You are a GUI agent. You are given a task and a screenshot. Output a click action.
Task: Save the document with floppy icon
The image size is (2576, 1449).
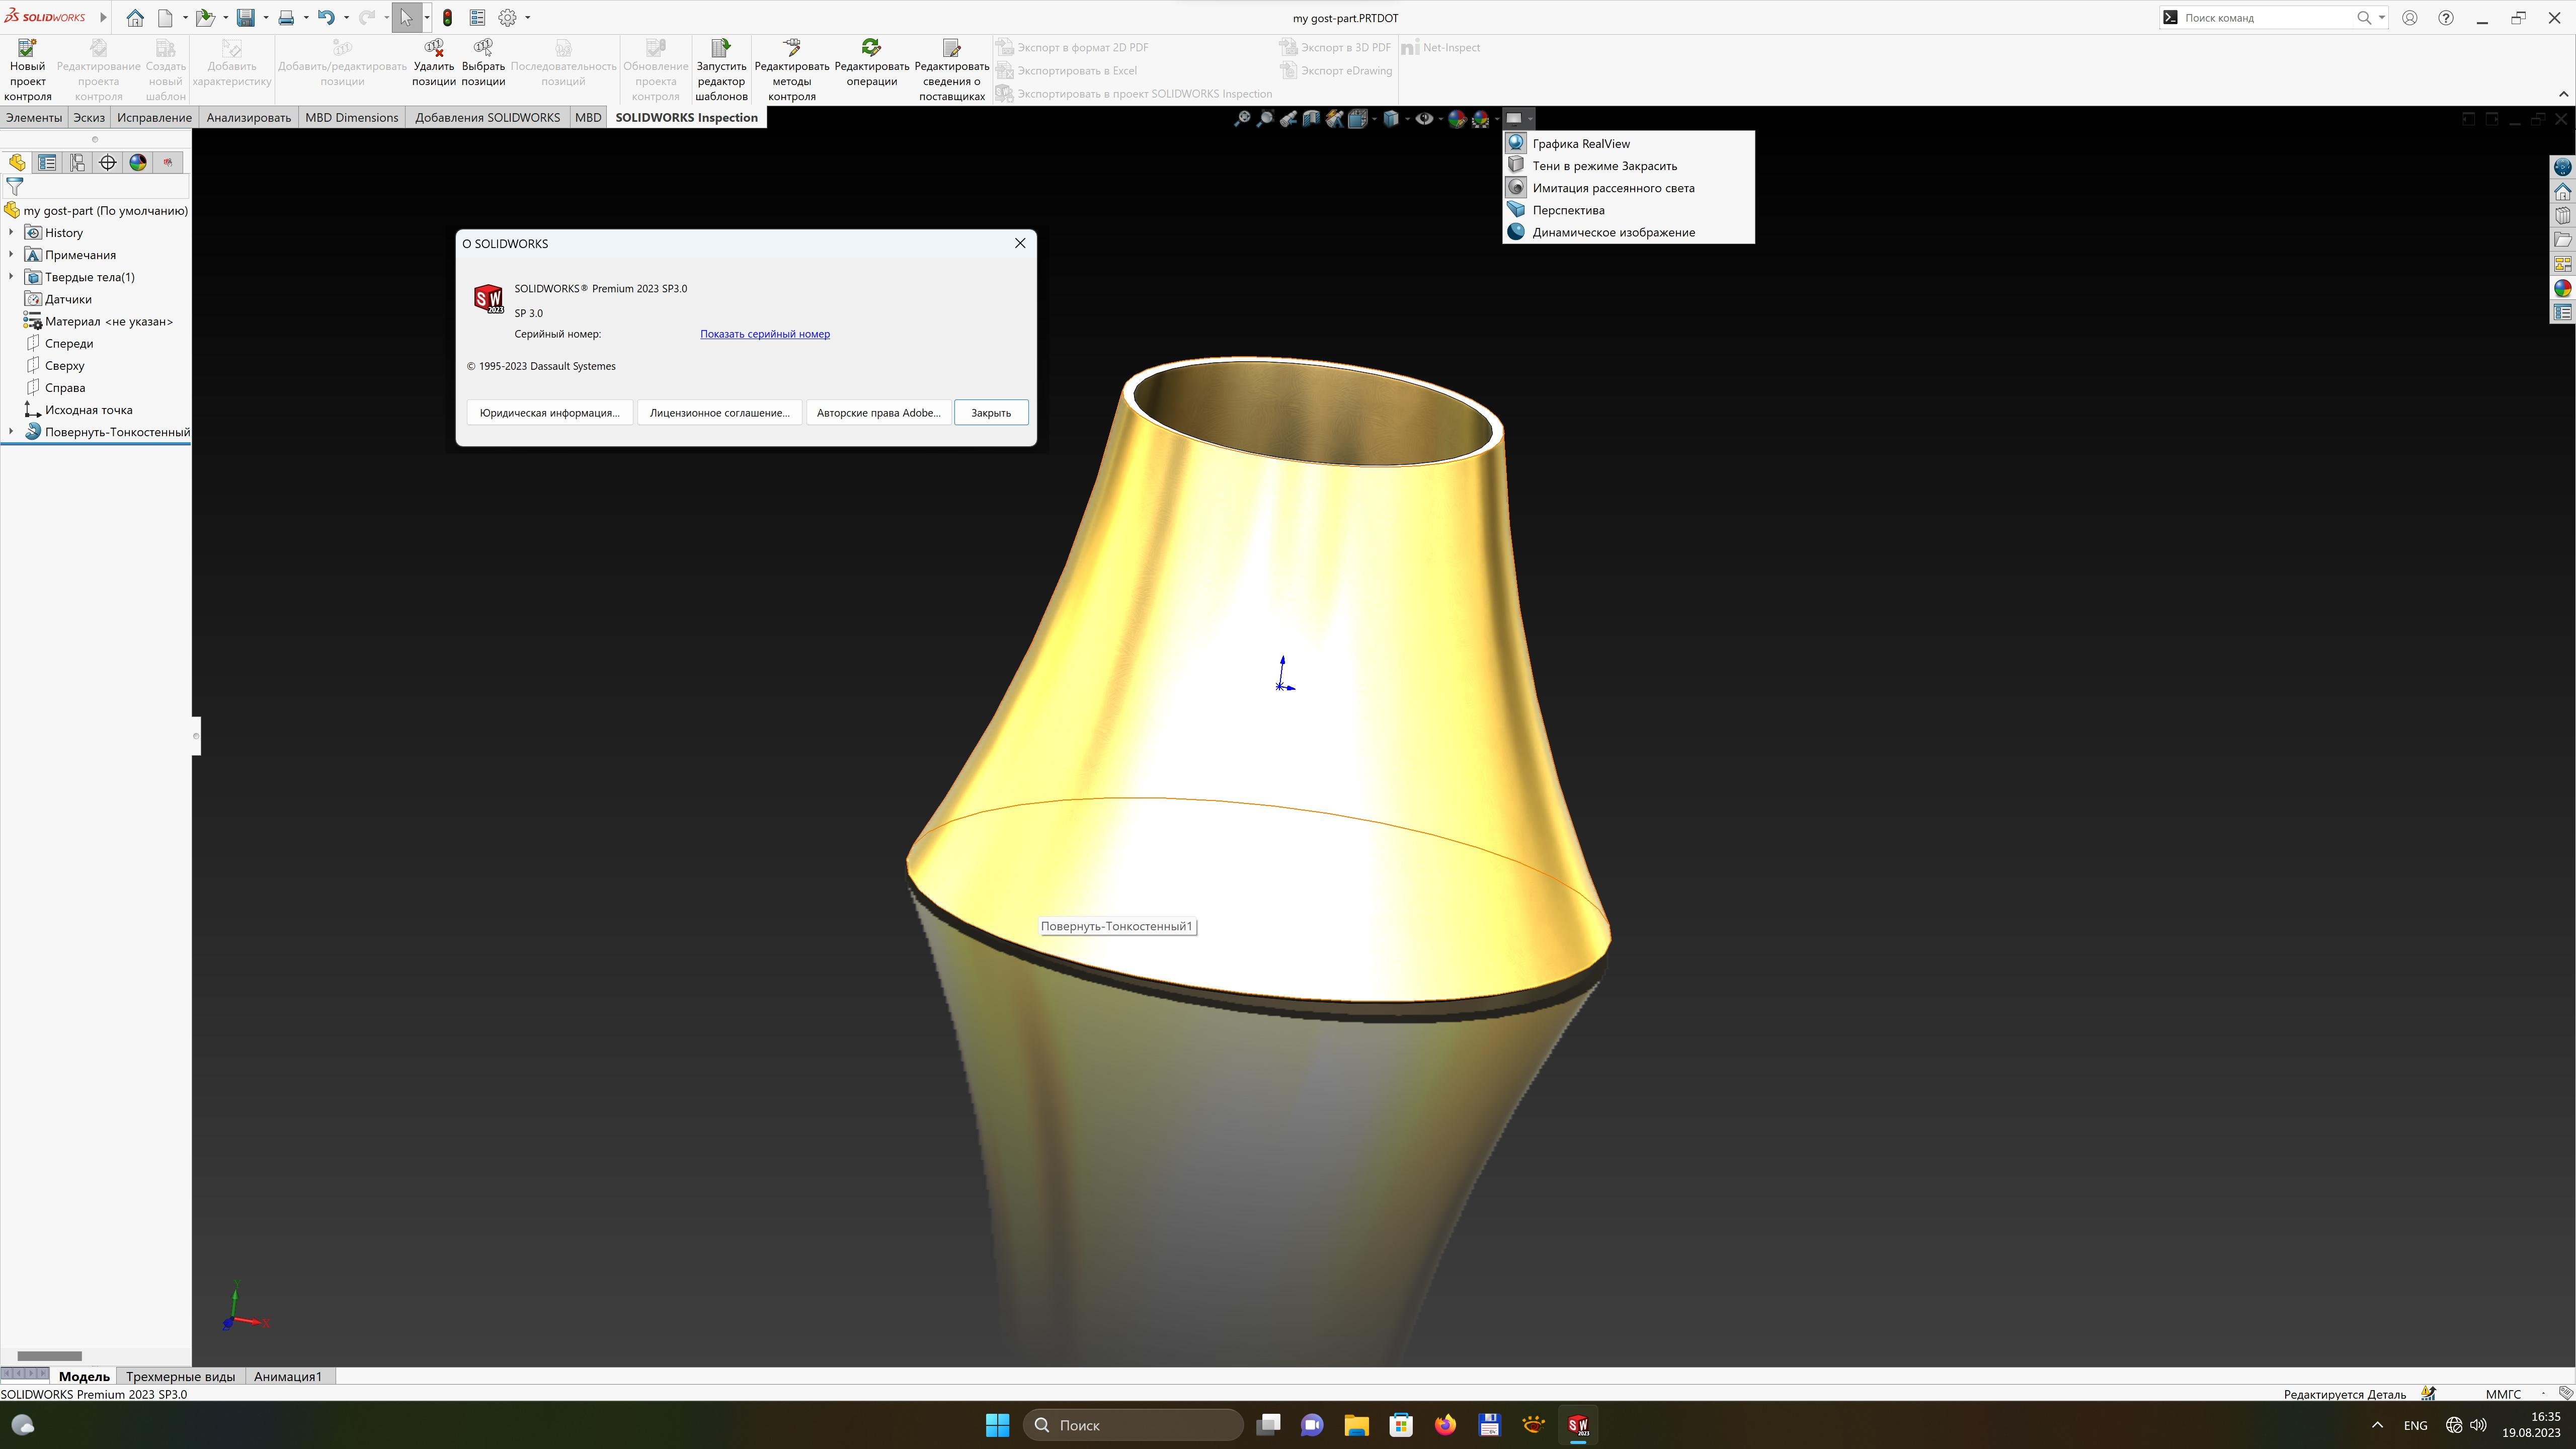point(246,18)
